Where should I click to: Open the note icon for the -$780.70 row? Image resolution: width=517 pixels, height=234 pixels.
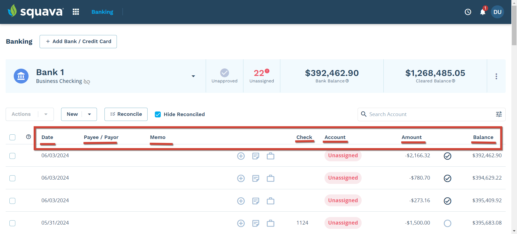click(256, 178)
